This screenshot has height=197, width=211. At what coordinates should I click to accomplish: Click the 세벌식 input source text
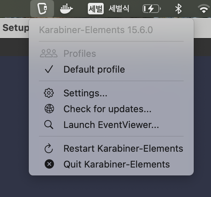pos(119,9)
